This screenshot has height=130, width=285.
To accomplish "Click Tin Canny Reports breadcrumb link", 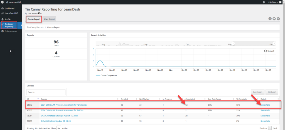I will coord(35,27).
